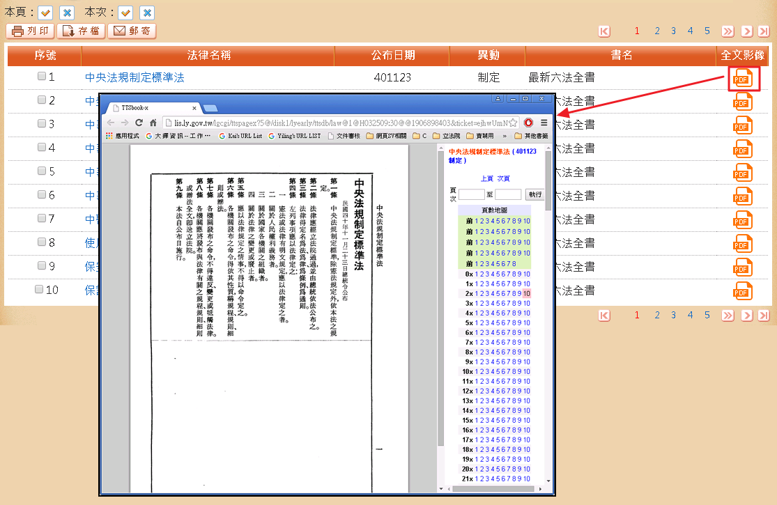
Task: Select all on this page (本頁 checkmark)
Action: pyautogui.click(x=45, y=13)
